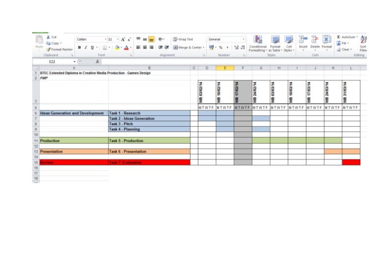Select cell Task 5 - Production
Image resolution: width=377 pixels, height=267 pixels.
[149, 141]
